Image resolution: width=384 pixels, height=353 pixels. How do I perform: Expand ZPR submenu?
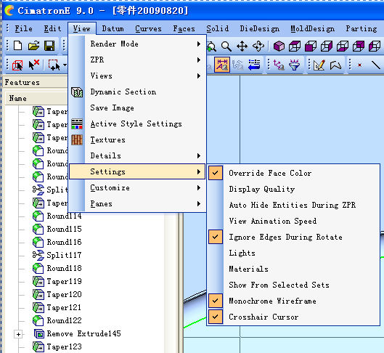pyautogui.click(x=137, y=60)
